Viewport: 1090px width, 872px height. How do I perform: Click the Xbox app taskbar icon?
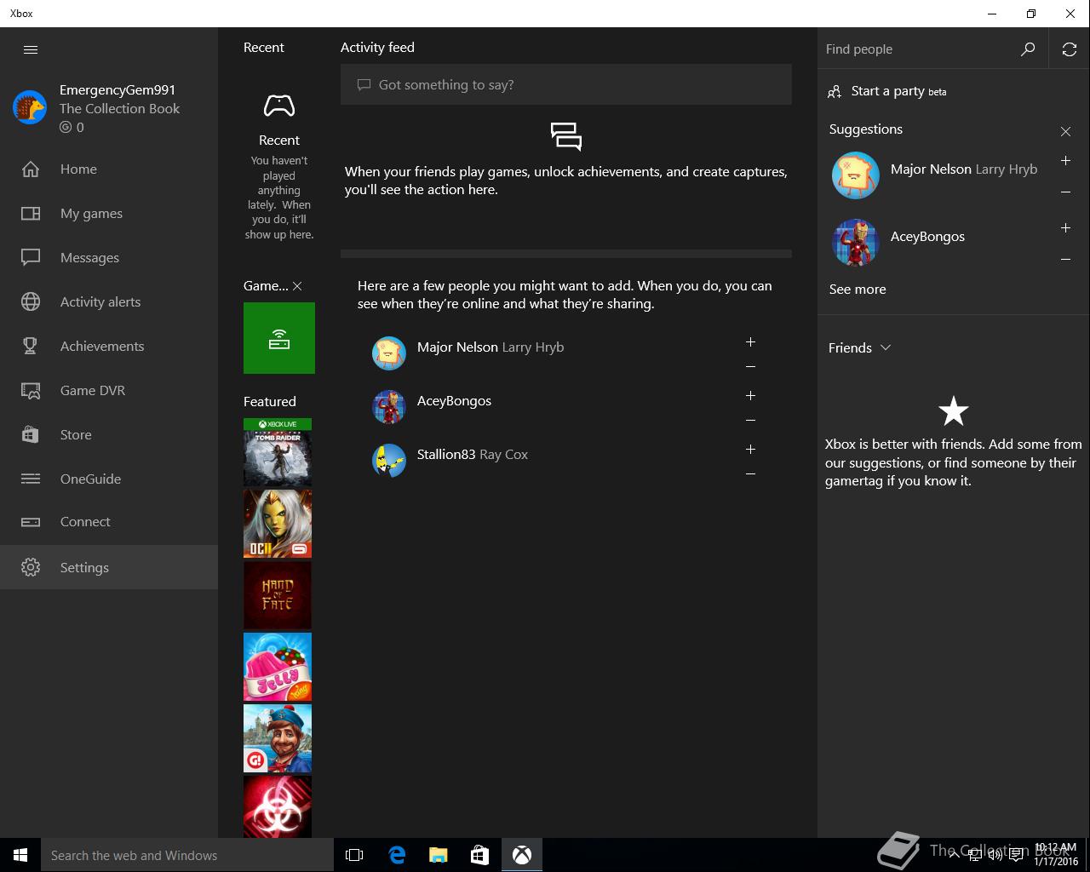tap(522, 855)
